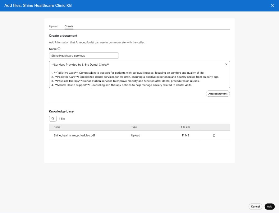Delete the Shine_healthcare_schedules.pdf file
The image size is (279, 213).
(x=214, y=135)
